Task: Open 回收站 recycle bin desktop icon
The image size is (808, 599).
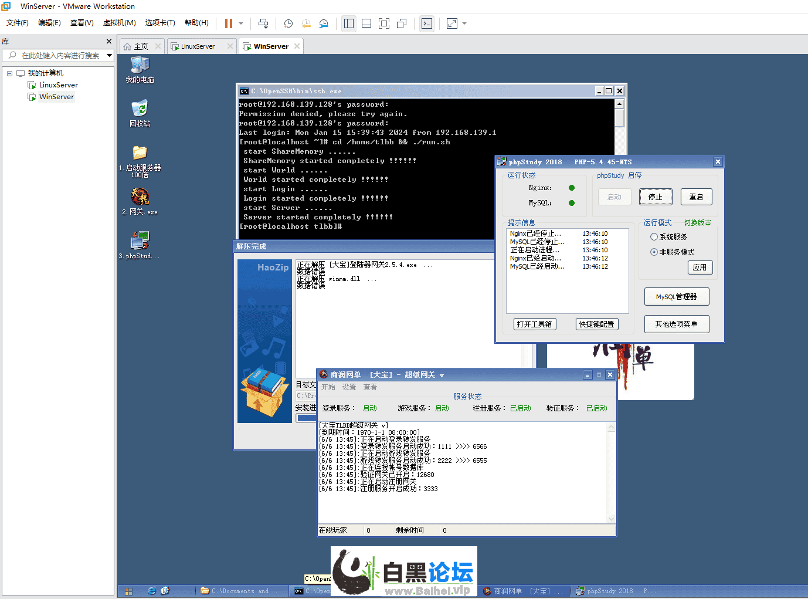Action: (140, 114)
